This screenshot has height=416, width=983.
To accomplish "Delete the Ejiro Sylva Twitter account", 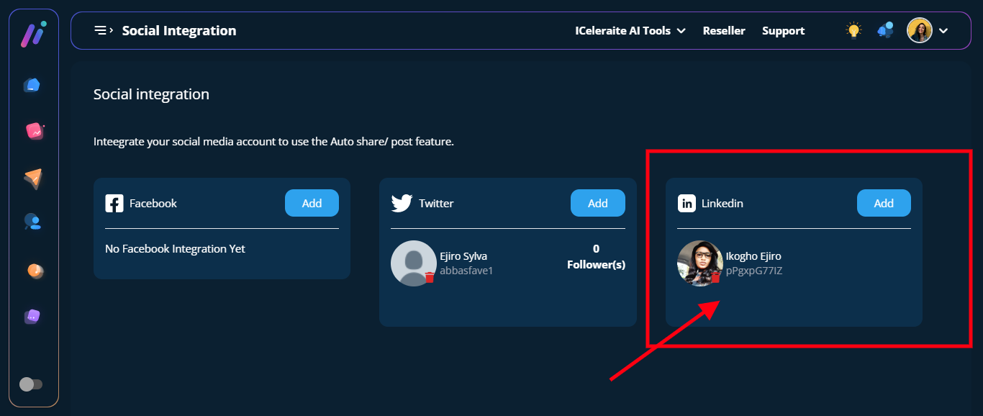I will tap(430, 277).
